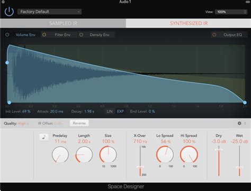Image resolution: width=251 pixels, height=191 pixels.
Task: Click the Wet -25.0 dB value
Action: [x=239, y=141]
